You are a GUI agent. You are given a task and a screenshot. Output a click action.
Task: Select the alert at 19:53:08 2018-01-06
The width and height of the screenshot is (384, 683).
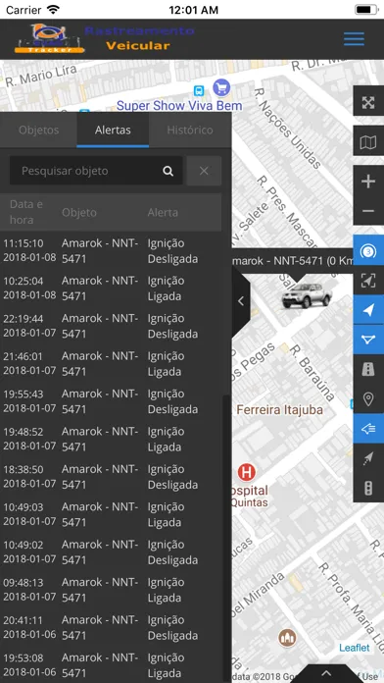click(111, 665)
